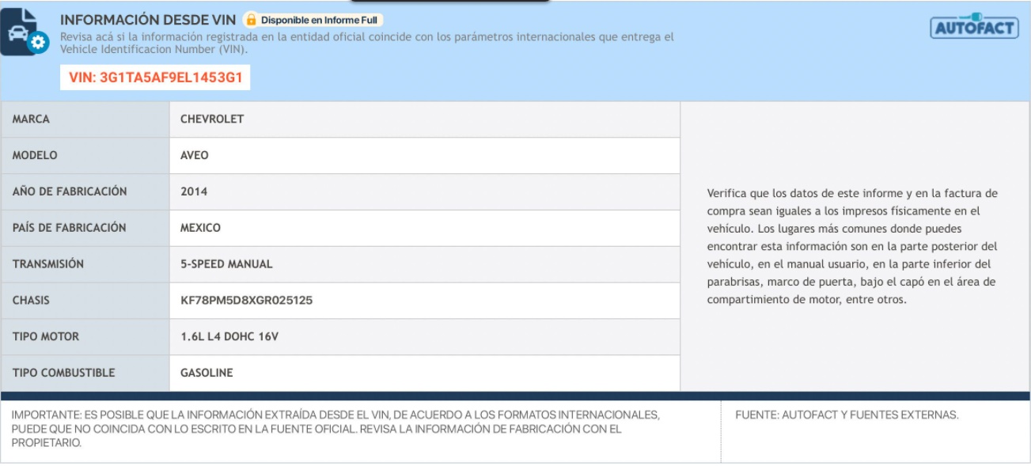1031x466 pixels.
Task: Select the VIN number 3G1TA5AF9EL1453G1
Action: tap(155, 78)
